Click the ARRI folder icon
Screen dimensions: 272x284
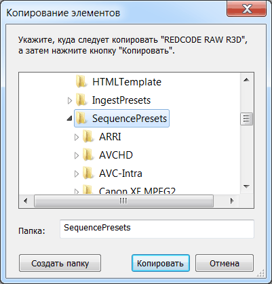pos(88,136)
